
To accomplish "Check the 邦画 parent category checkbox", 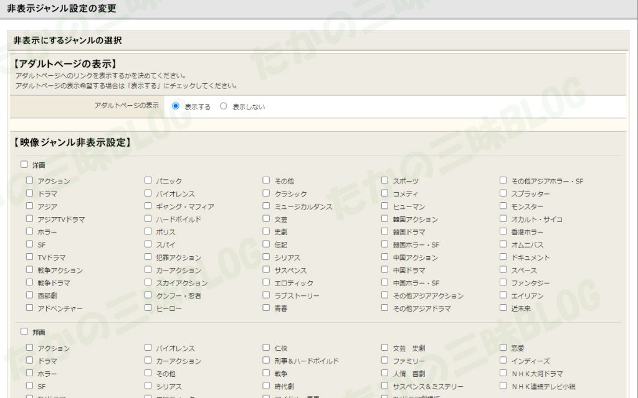I will coord(24,331).
